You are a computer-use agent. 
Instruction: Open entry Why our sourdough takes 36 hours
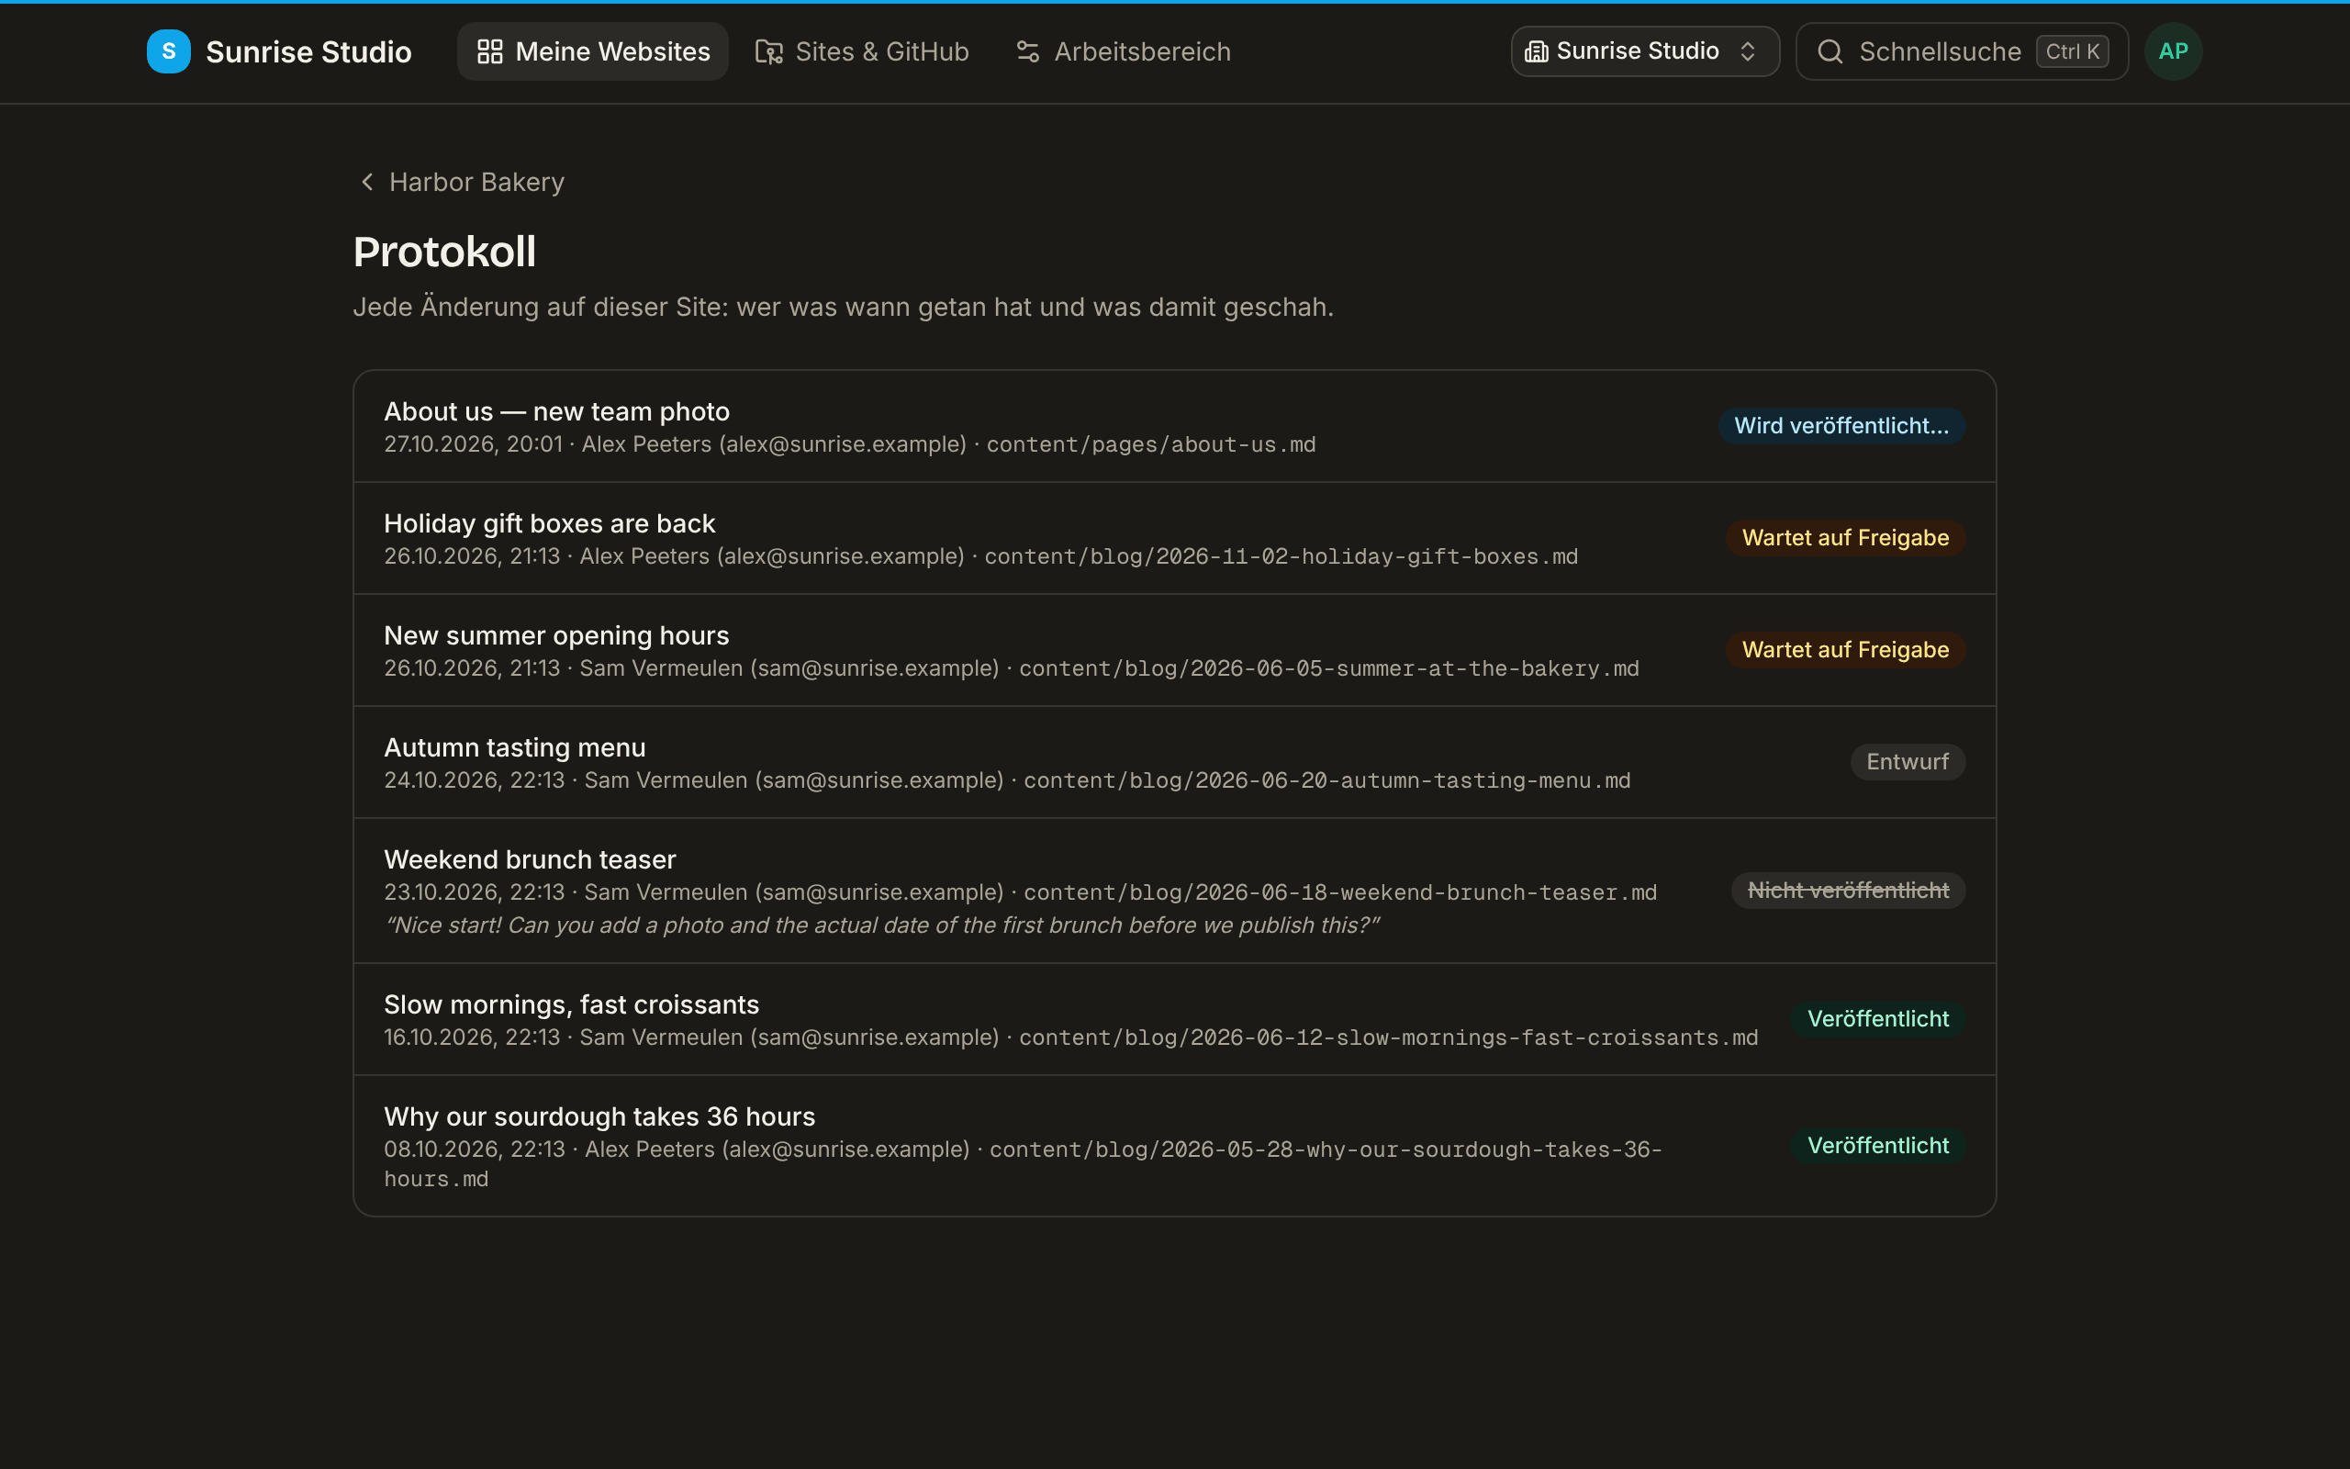click(1174, 1146)
